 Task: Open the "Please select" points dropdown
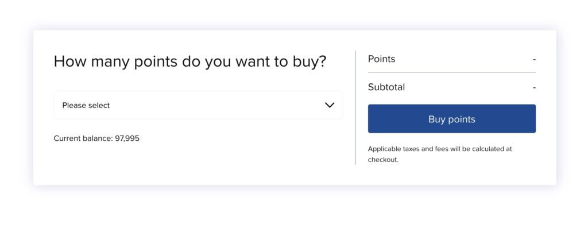[198, 105]
